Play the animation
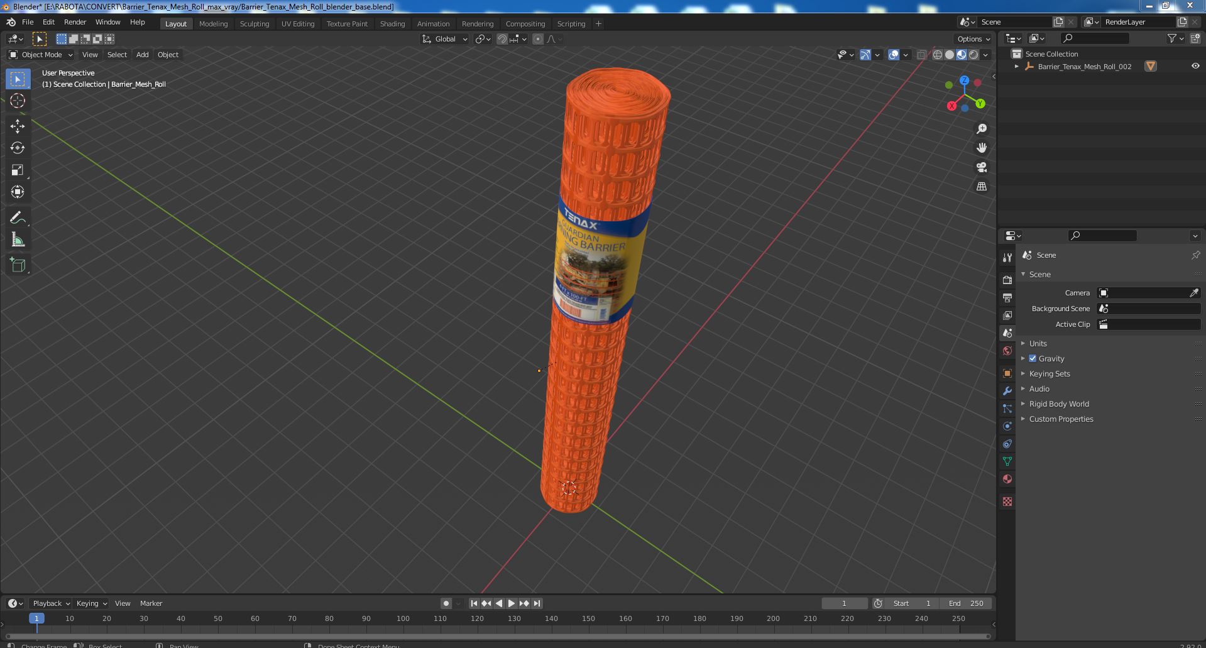 [x=512, y=603]
